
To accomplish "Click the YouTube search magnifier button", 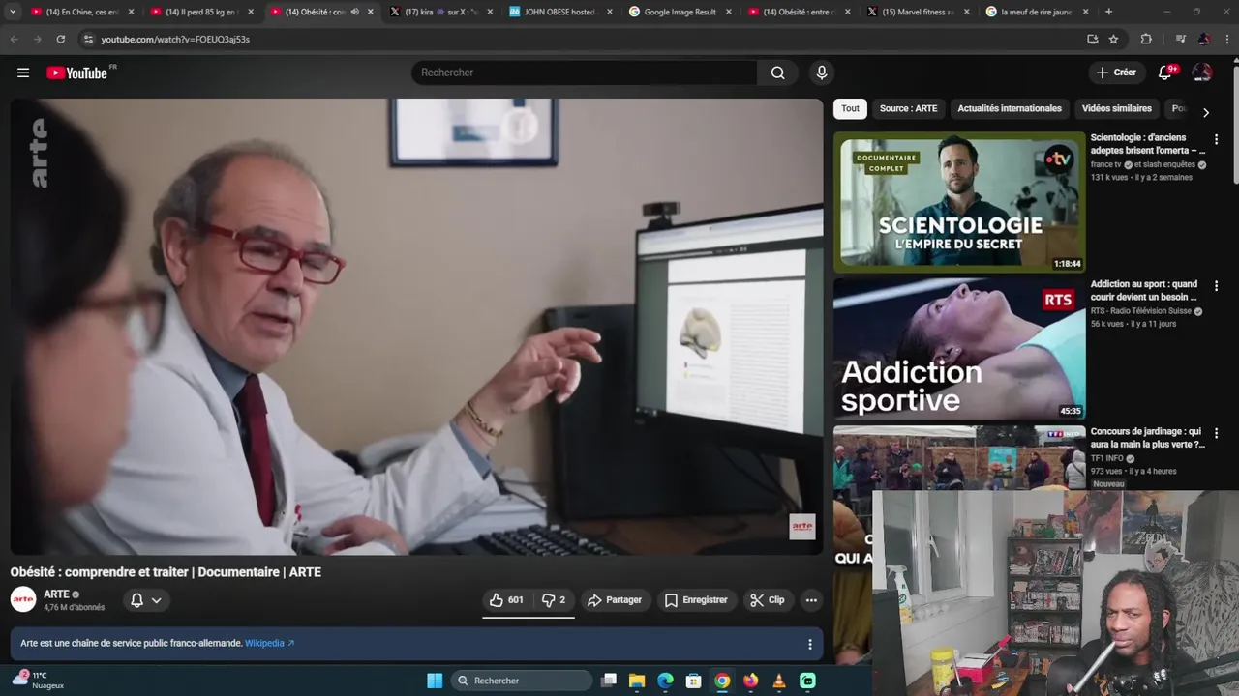I will pos(777,72).
